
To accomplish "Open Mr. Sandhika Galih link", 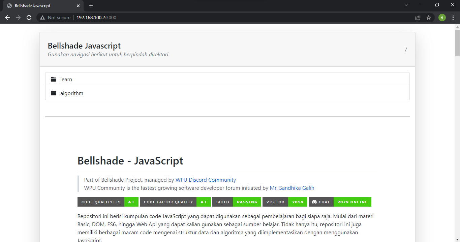I will 292,188.
